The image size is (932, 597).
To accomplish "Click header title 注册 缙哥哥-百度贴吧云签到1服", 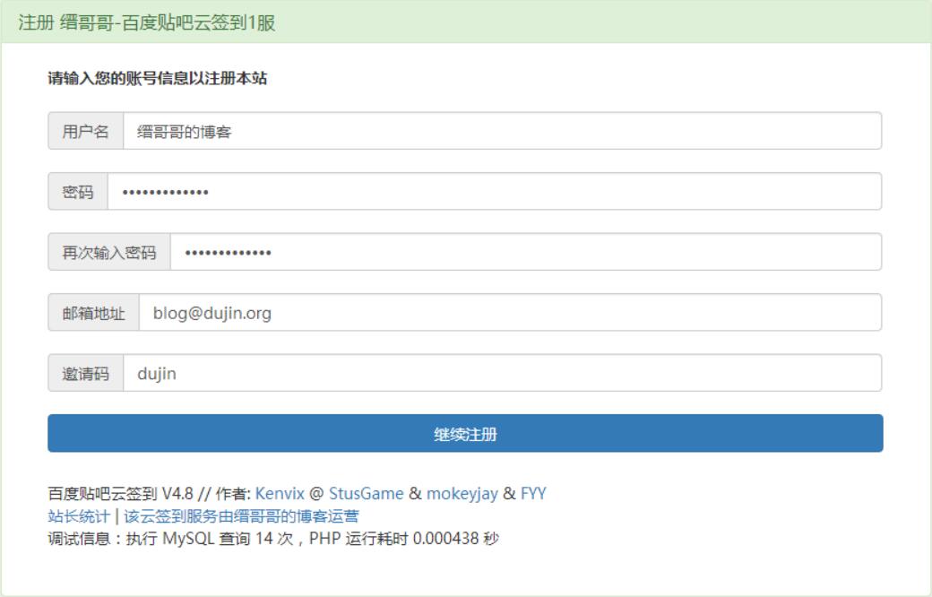I will click(146, 22).
